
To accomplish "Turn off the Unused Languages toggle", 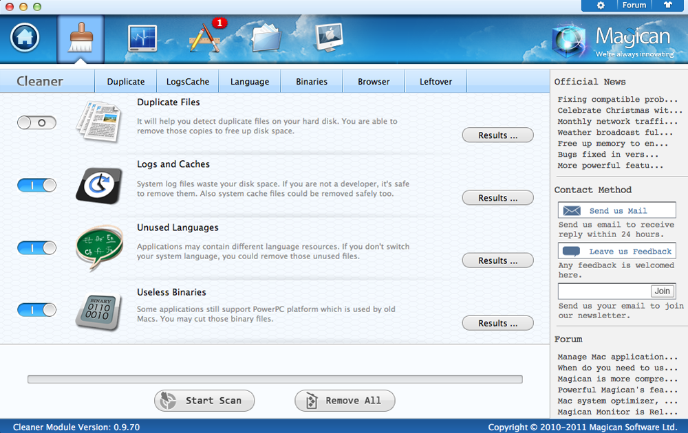I will click(36, 247).
